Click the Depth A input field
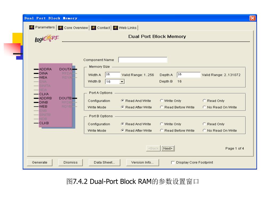 (x=188, y=75)
